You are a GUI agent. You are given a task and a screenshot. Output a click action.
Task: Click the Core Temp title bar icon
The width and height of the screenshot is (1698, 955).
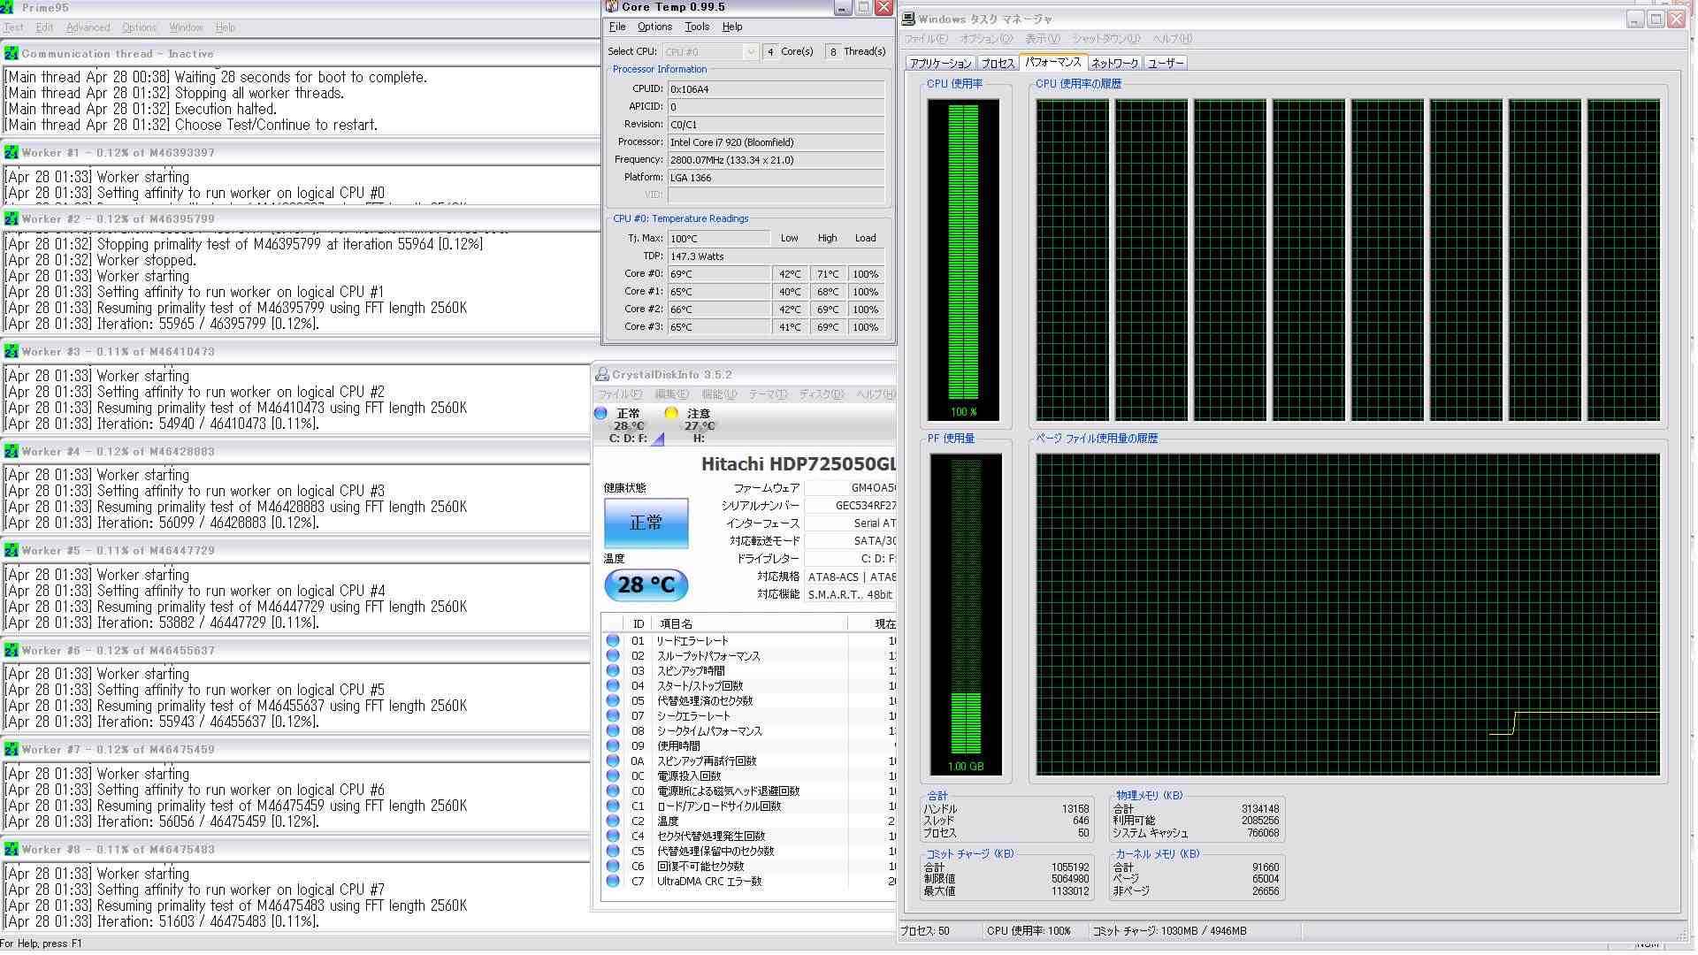coord(611,7)
